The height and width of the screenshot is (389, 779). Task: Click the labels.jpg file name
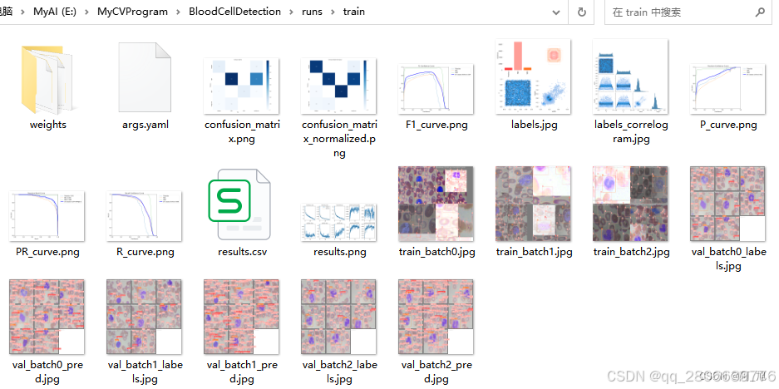534,125
